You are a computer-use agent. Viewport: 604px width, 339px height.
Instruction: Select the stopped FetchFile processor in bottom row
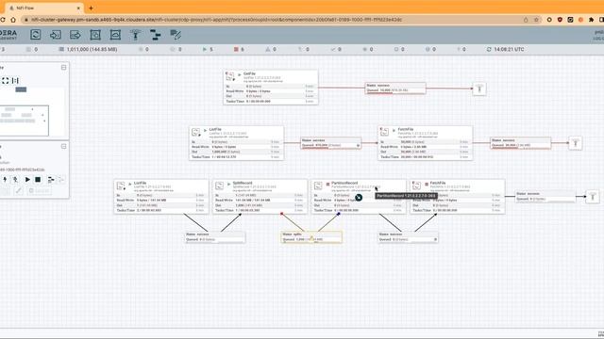(x=457, y=197)
